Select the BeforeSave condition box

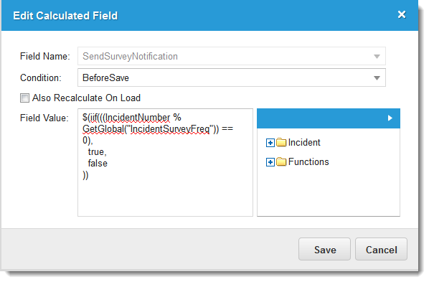pyautogui.click(x=232, y=77)
